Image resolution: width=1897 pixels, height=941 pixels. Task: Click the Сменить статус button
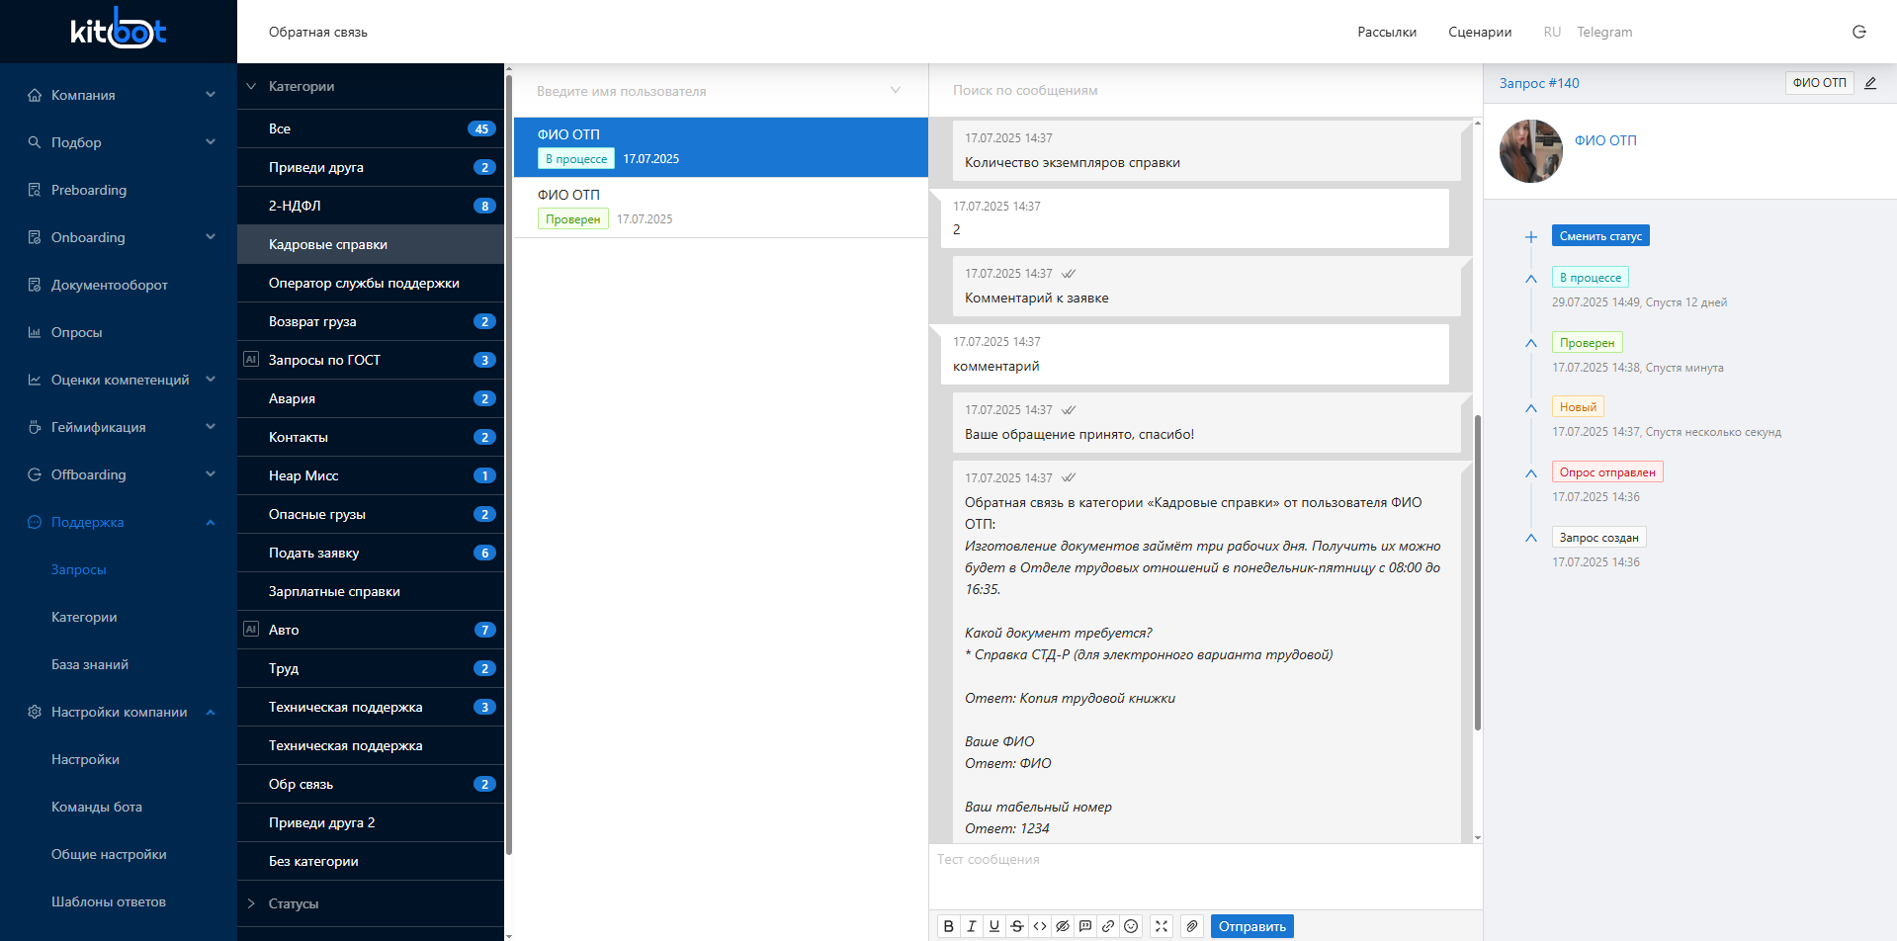pyautogui.click(x=1600, y=235)
